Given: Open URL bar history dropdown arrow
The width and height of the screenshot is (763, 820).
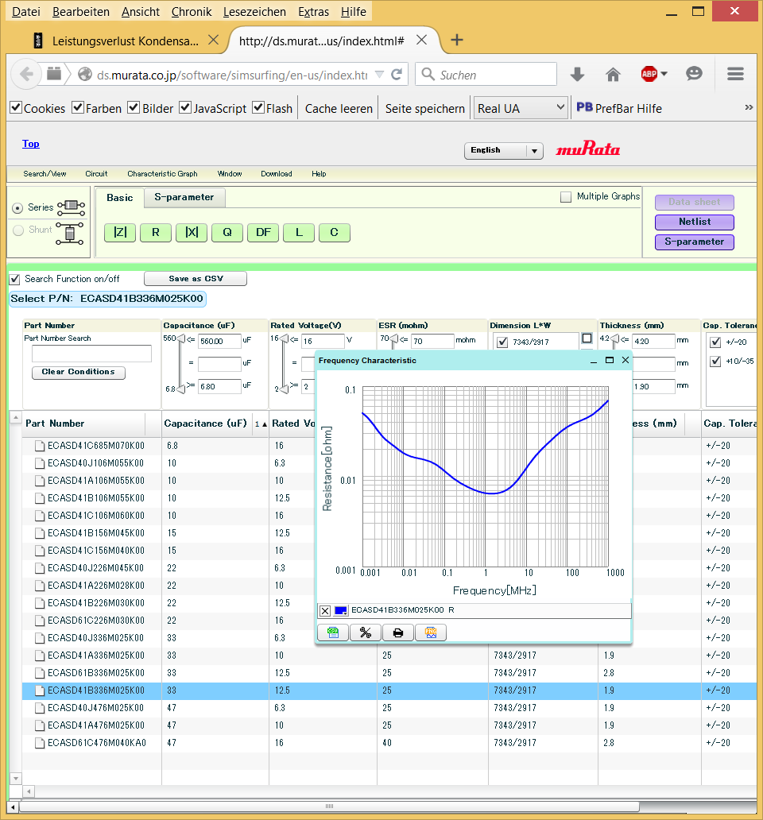Looking at the screenshot, I should tap(380, 74).
